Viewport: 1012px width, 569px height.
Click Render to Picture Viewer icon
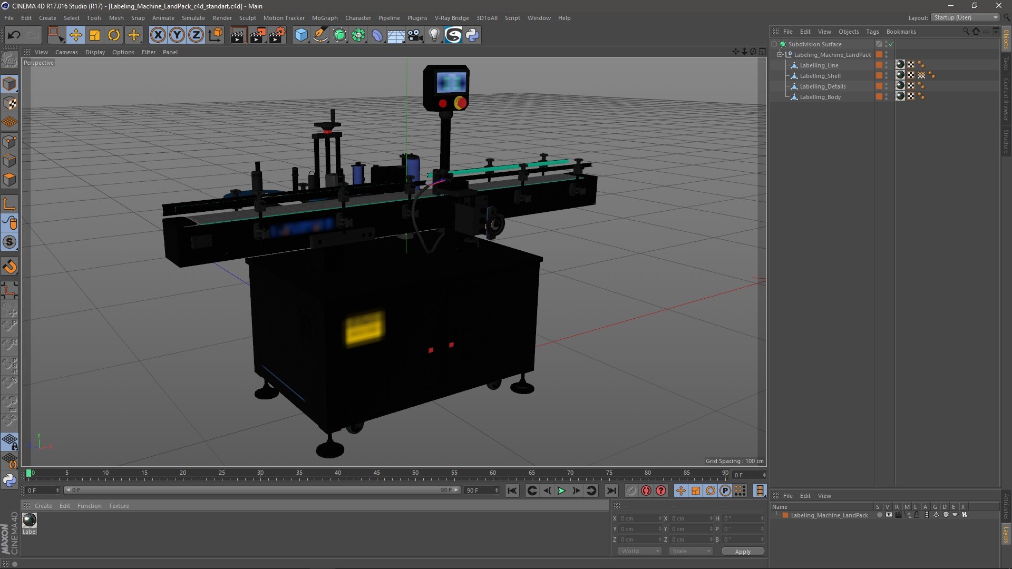(x=257, y=35)
